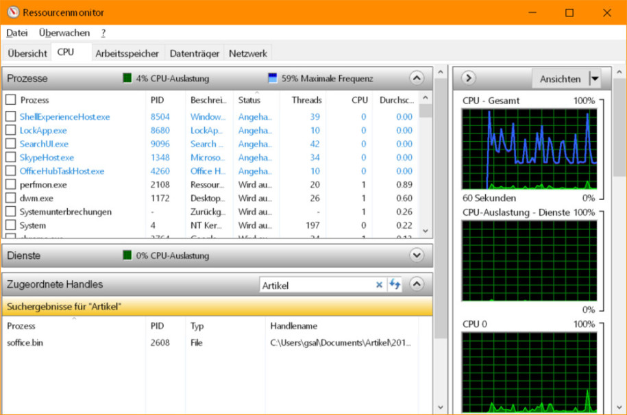Sort by the Durchsc... column header
This screenshot has height=415, width=627.
click(397, 100)
